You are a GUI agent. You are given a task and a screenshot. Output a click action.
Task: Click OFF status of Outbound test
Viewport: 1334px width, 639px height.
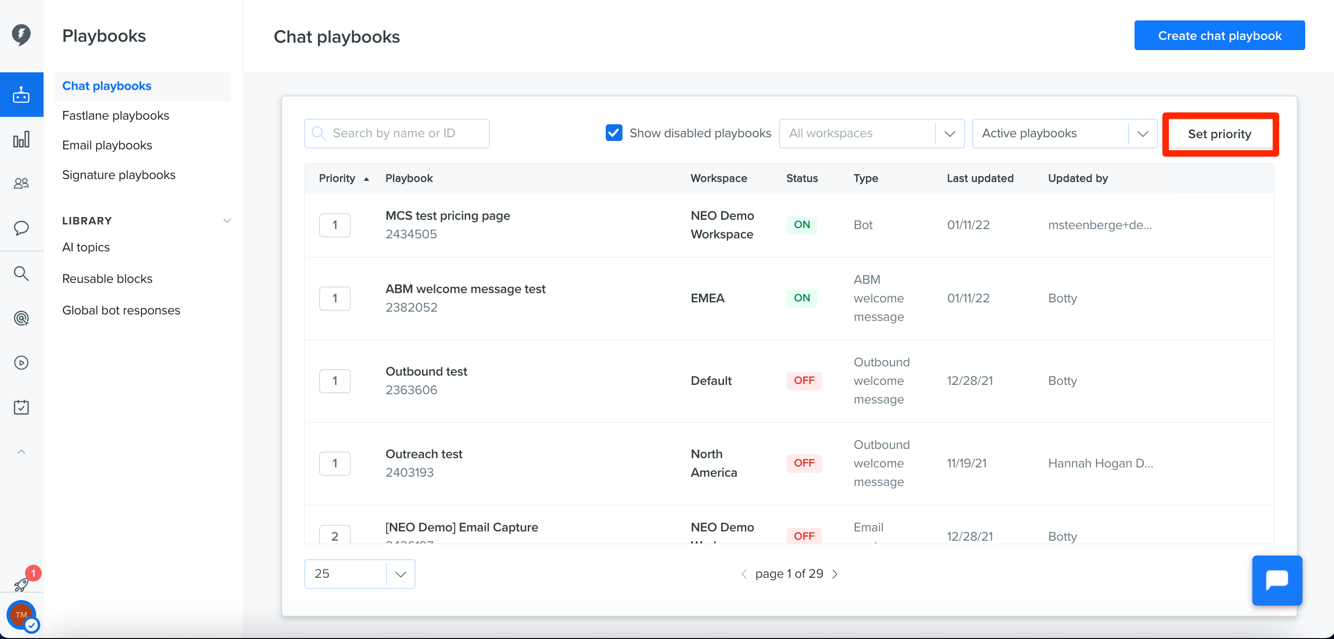pyautogui.click(x=804, y=381)
